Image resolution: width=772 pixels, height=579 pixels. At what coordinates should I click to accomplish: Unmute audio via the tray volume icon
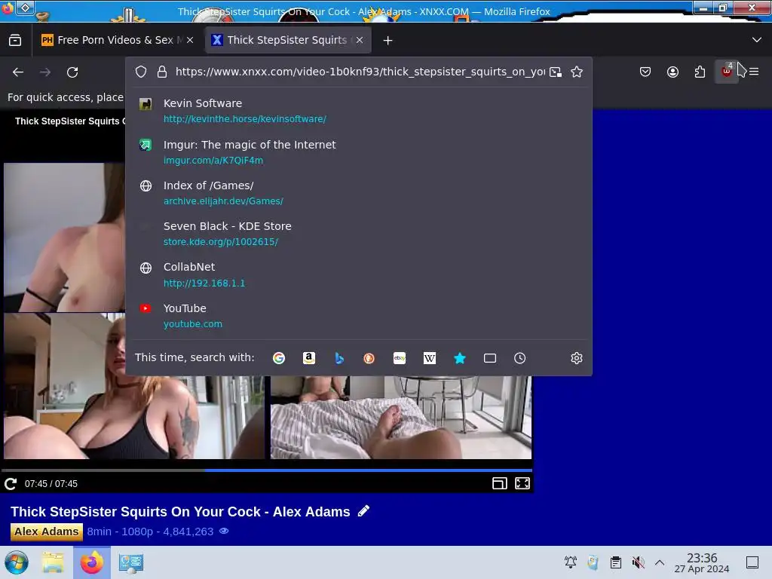coord(638,562)
